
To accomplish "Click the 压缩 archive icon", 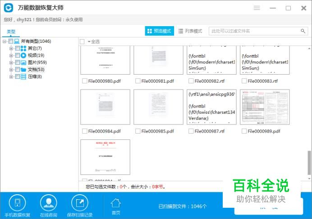I will [23, 76].
